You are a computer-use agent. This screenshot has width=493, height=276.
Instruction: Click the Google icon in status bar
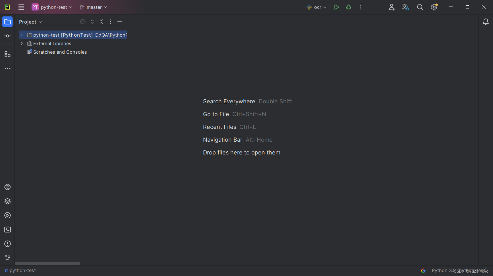423,271
